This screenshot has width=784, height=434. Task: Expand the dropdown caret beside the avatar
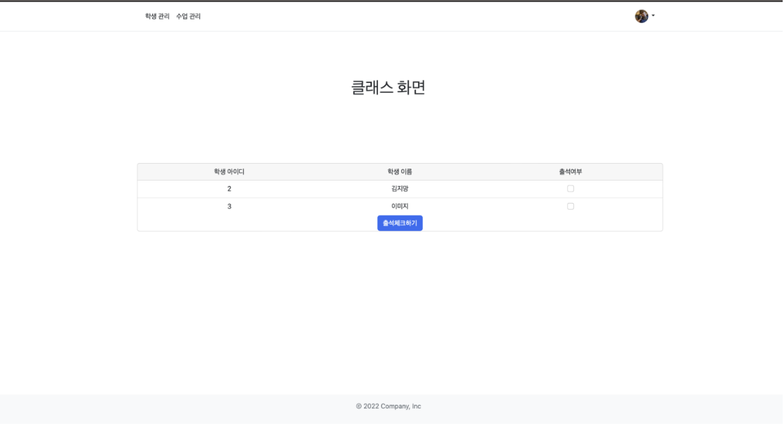653,15
